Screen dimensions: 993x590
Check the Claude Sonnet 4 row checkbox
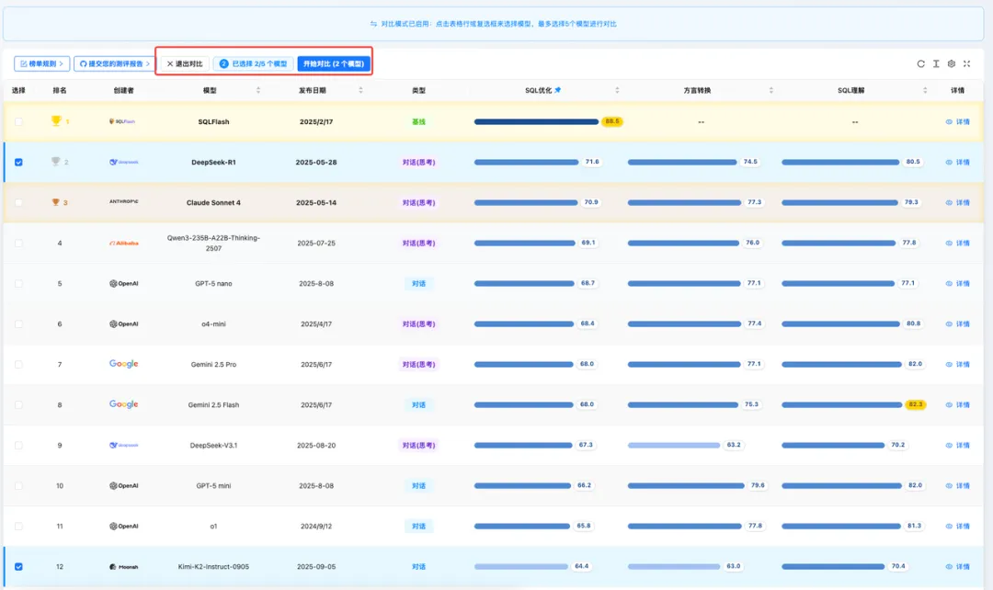point(18,202)
